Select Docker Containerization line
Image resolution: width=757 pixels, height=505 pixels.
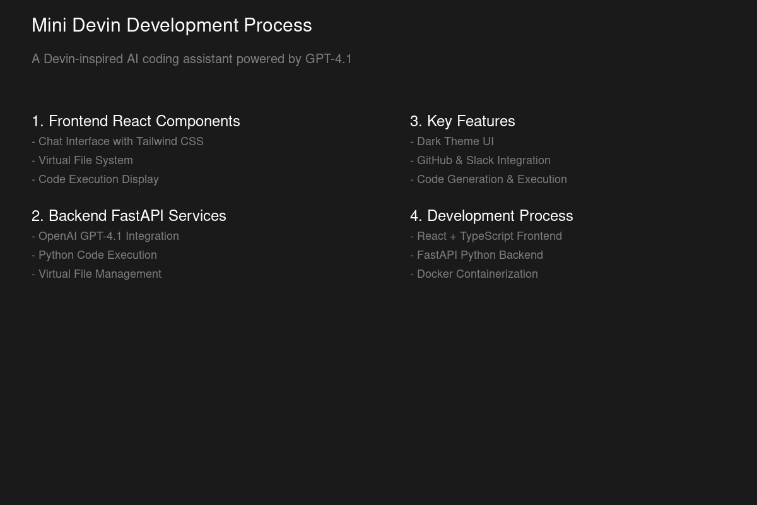pyautogui.click(x=474, y=274)
